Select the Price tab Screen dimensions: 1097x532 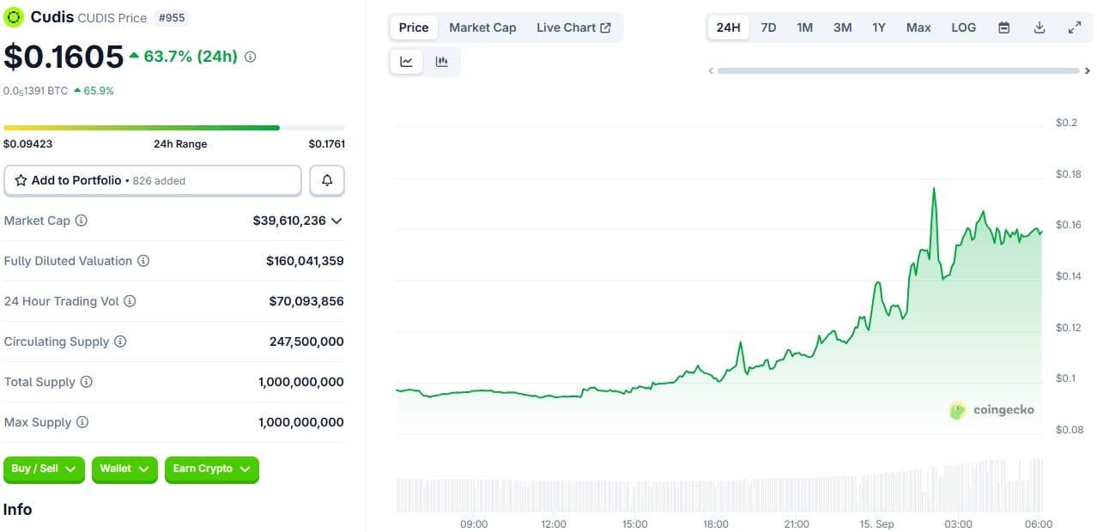(413, 27)
